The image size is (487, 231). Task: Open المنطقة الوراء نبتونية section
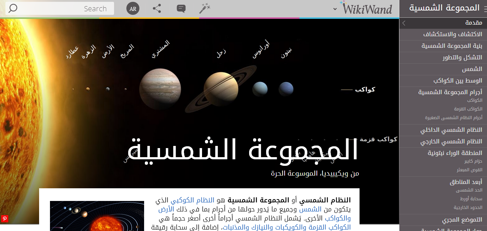click(x=455, y=153)
